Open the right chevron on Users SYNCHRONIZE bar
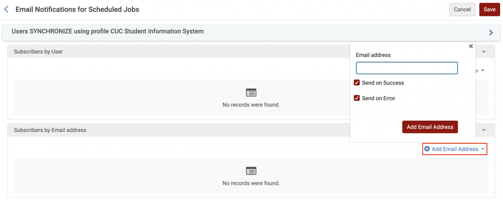 491,32
